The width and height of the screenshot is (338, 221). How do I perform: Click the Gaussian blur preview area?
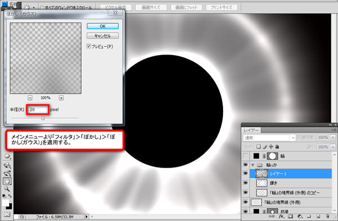[x=46, y=58]
